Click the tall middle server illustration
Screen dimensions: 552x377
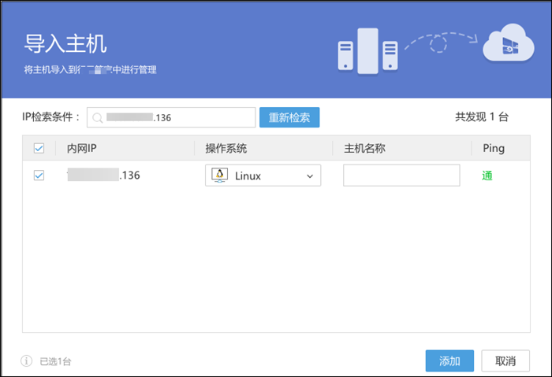367,51
